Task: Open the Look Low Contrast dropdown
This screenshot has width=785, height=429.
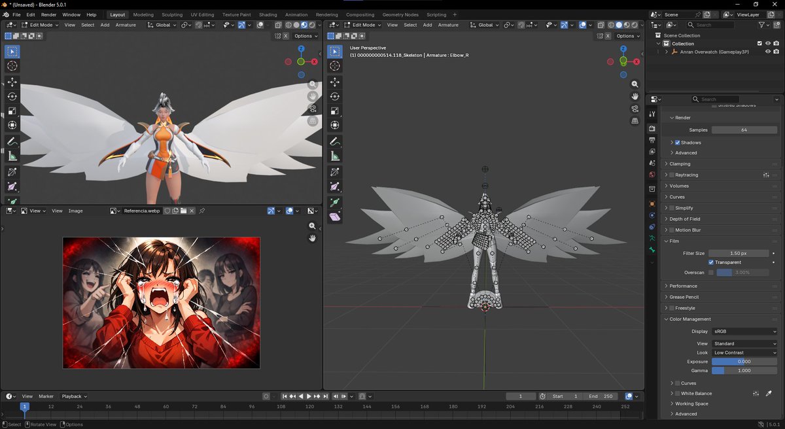Action: coord(744,352)
